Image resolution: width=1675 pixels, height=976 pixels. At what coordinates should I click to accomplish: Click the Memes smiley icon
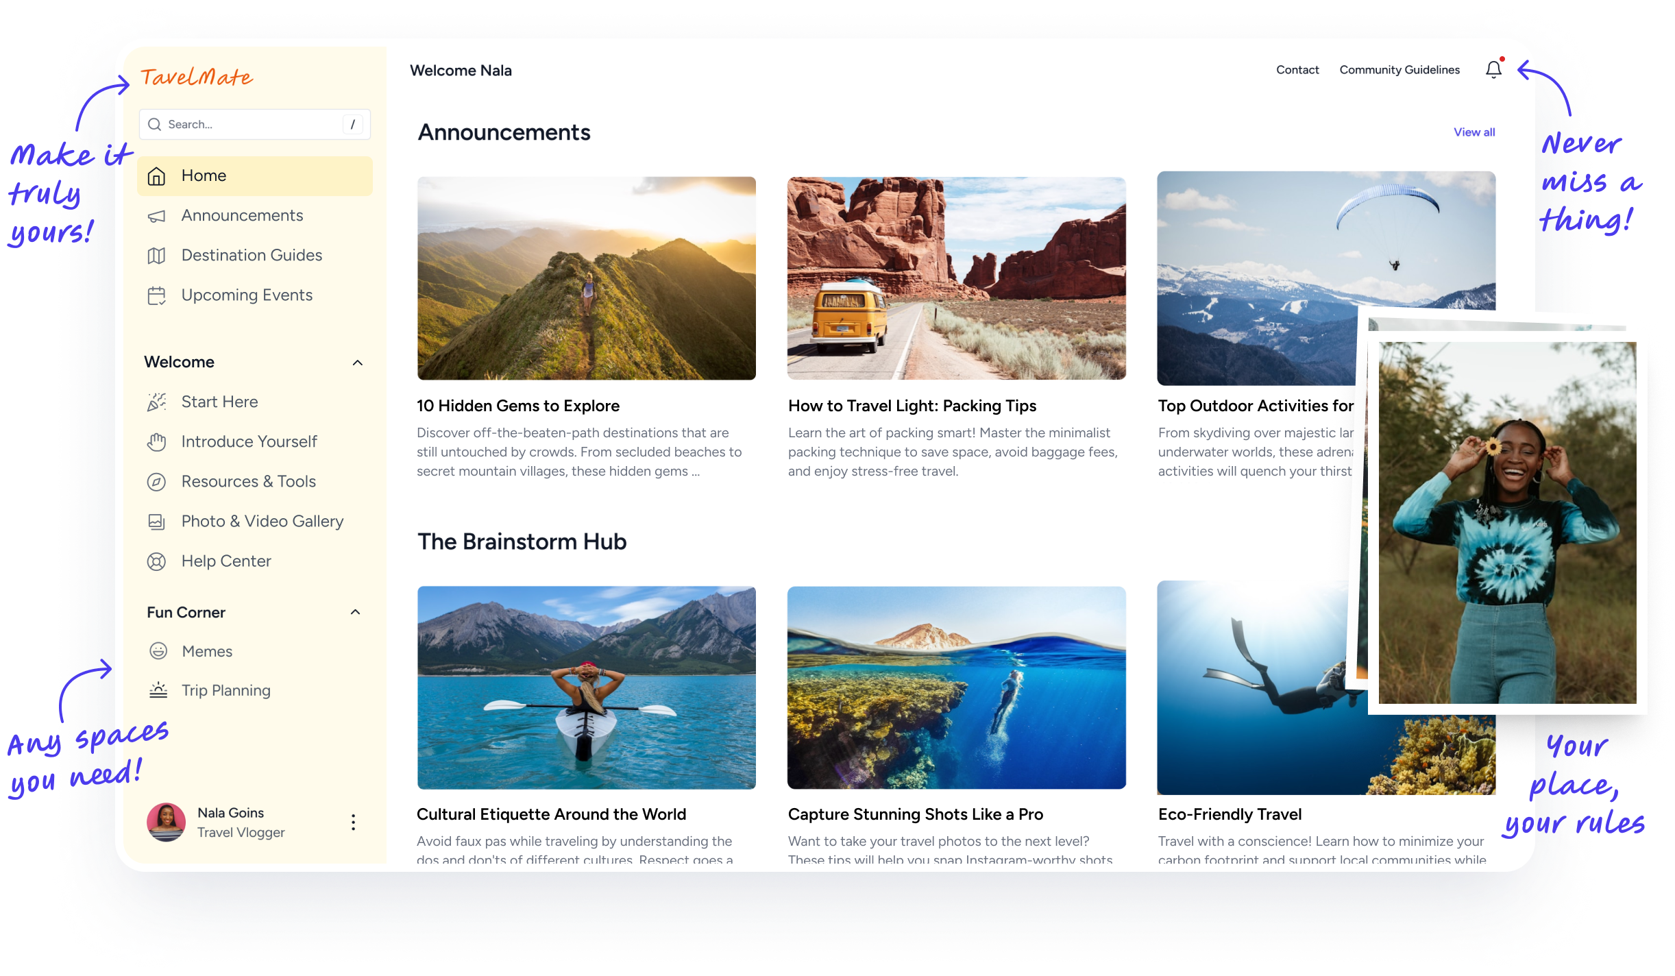(158, 650)
